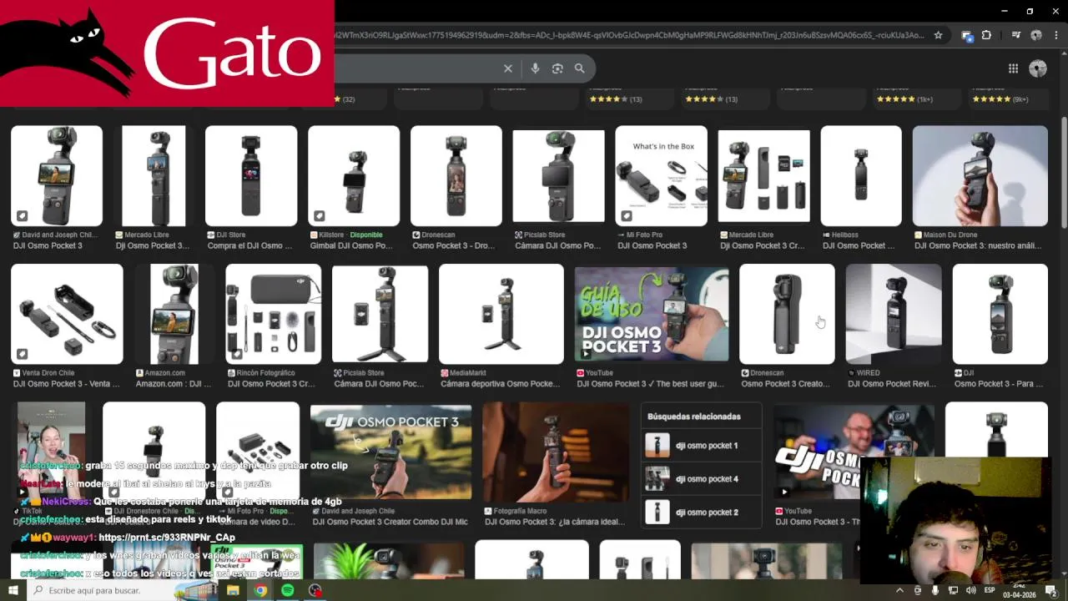Image resolution: width=1068 pixels, height=601 pixels.
Task: Open the Venta Dron Chile accessories image
Action: click(x=67, y=315)
